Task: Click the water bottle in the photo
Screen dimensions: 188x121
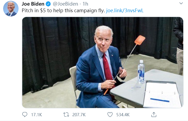Action: pos(141,72)
